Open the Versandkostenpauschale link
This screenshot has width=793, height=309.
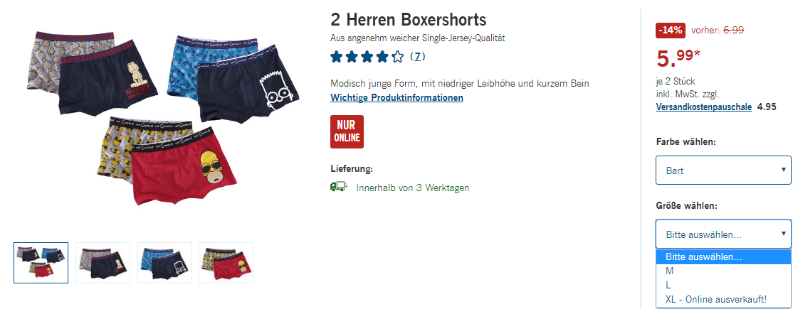click(703, 107)
